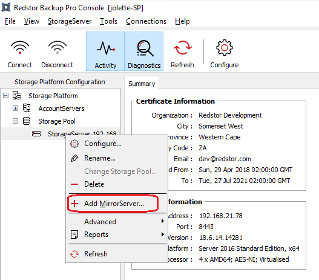Click red plus icon of Add MirrorServer
This screenshot has width=319, height=280.
[74, 204]
